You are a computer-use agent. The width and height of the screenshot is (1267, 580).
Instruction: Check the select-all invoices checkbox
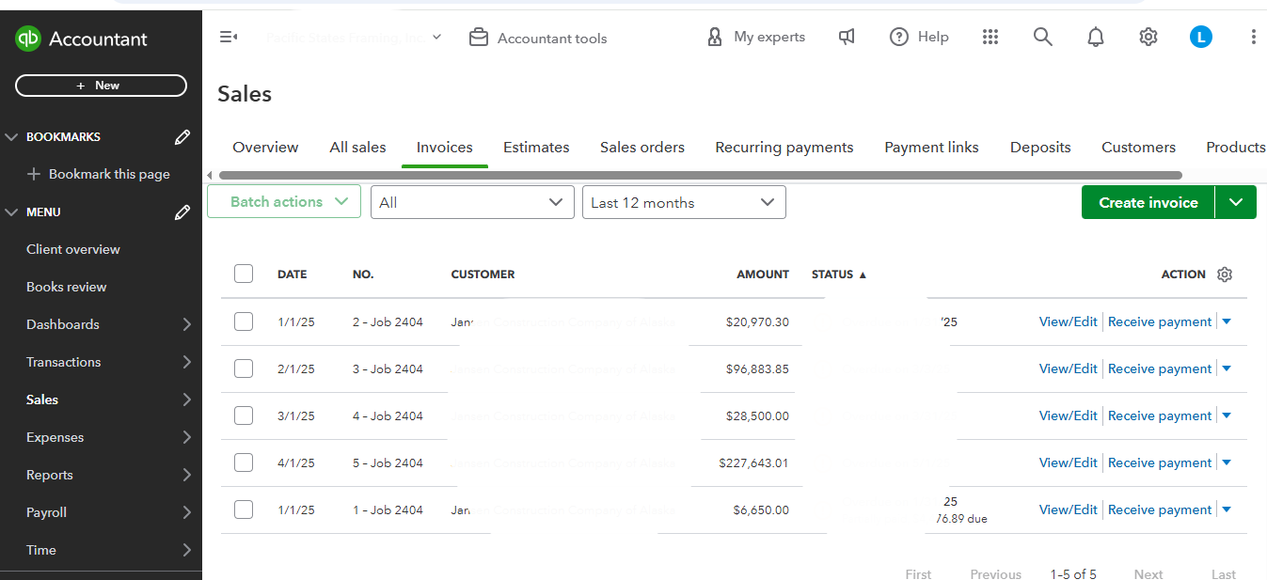coord(244,274)
